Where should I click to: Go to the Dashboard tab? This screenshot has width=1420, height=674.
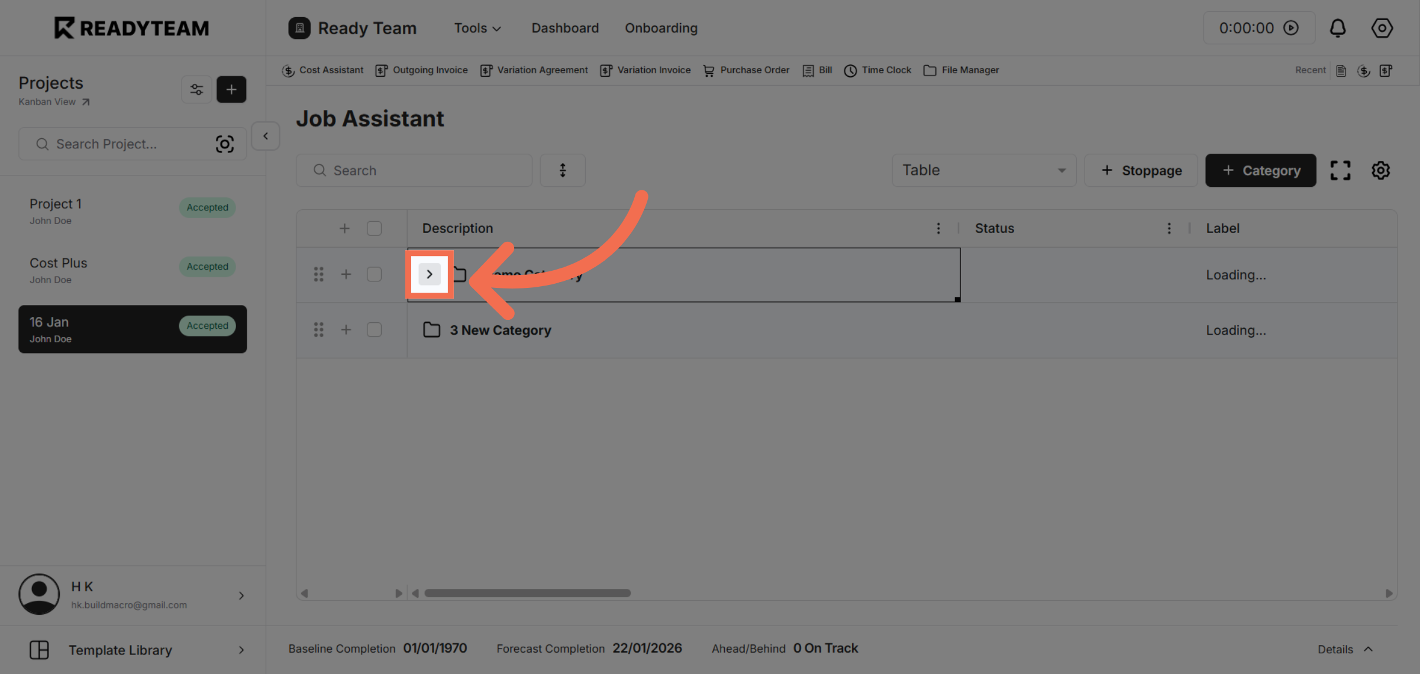click(x=564, y=28)
